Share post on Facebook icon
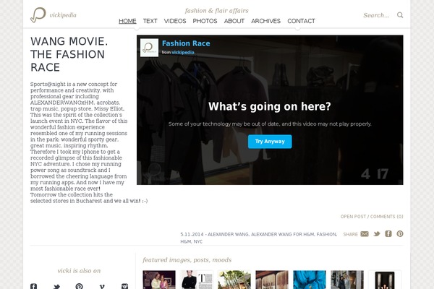The image size is (434, 289). tap(388, 234)
